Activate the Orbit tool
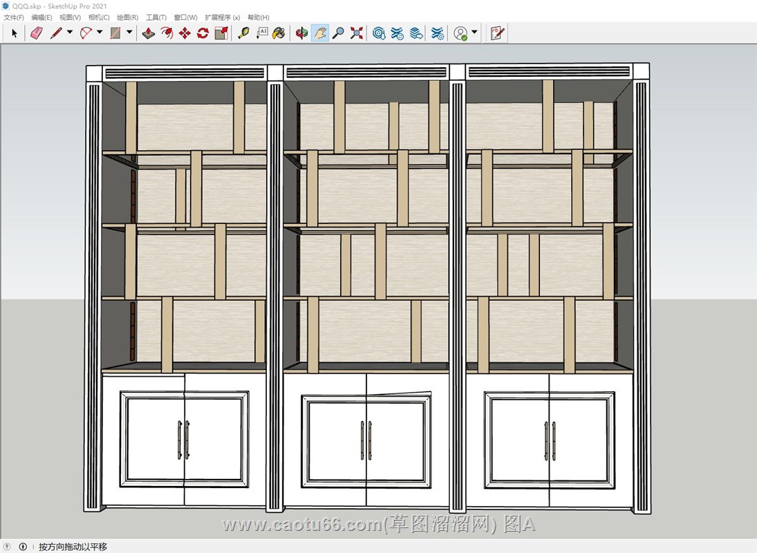Screen dimensions: 757x553 pos(301,32)
